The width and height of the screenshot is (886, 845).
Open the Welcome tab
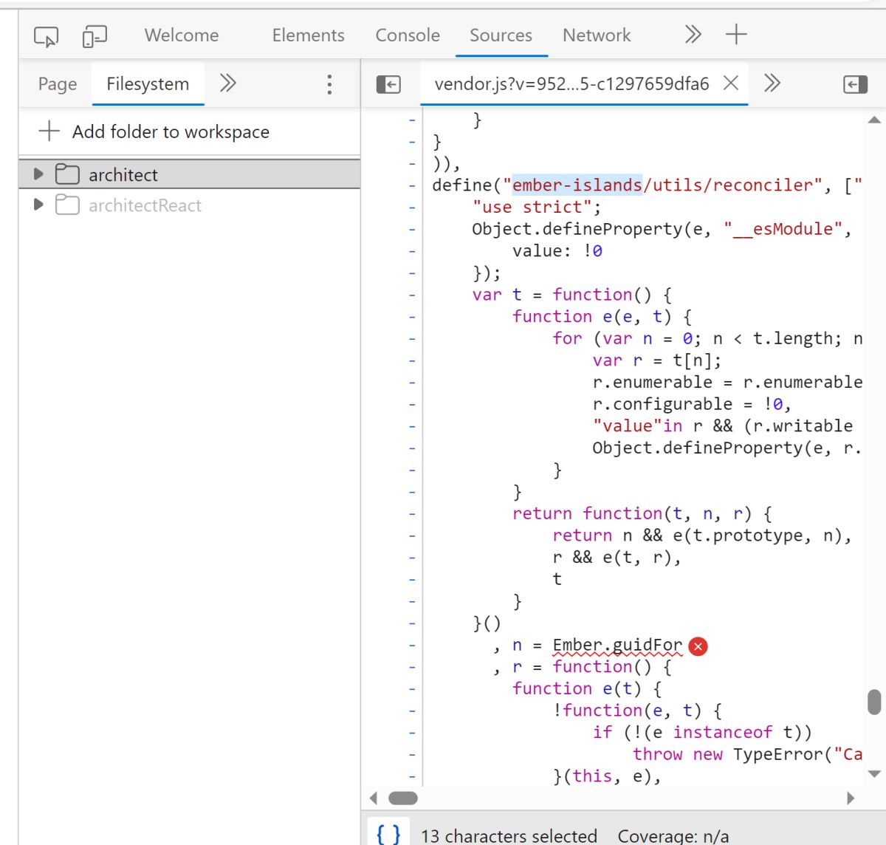(182, 35)
